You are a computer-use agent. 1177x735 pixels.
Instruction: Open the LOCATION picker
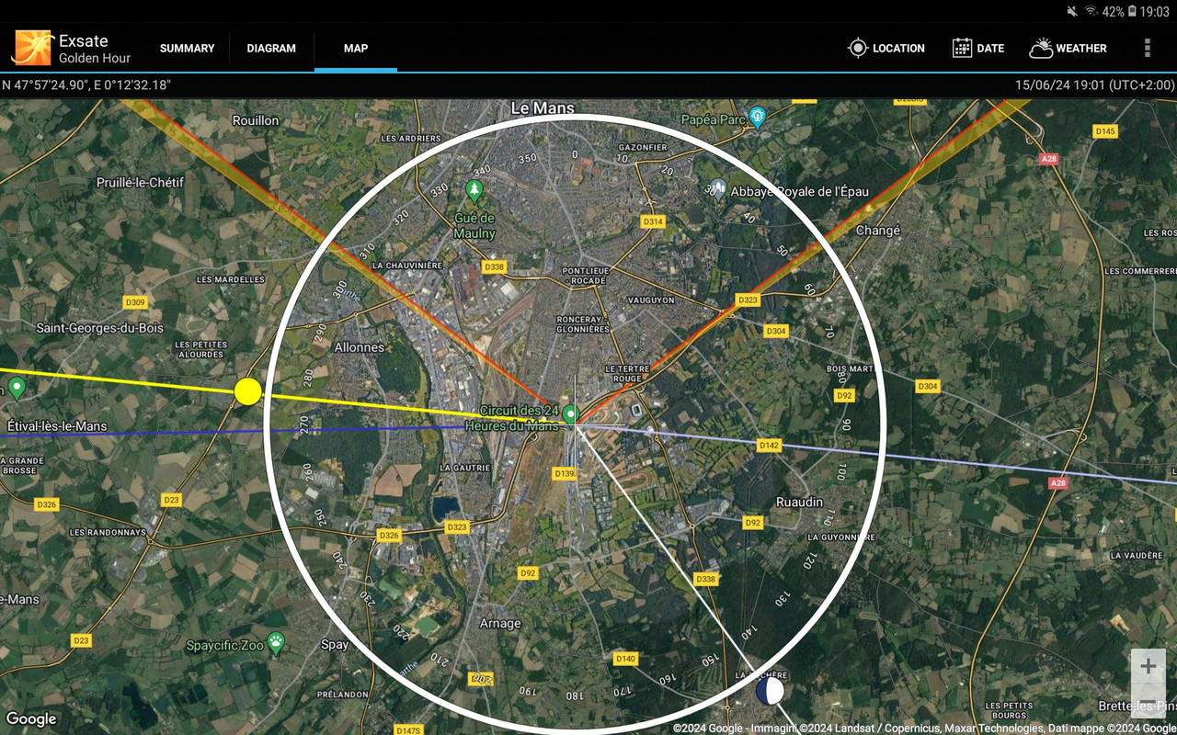tap(886, 48)
